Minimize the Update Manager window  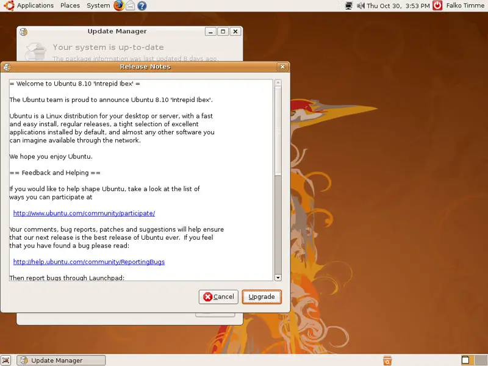click(x=210, y=32)
